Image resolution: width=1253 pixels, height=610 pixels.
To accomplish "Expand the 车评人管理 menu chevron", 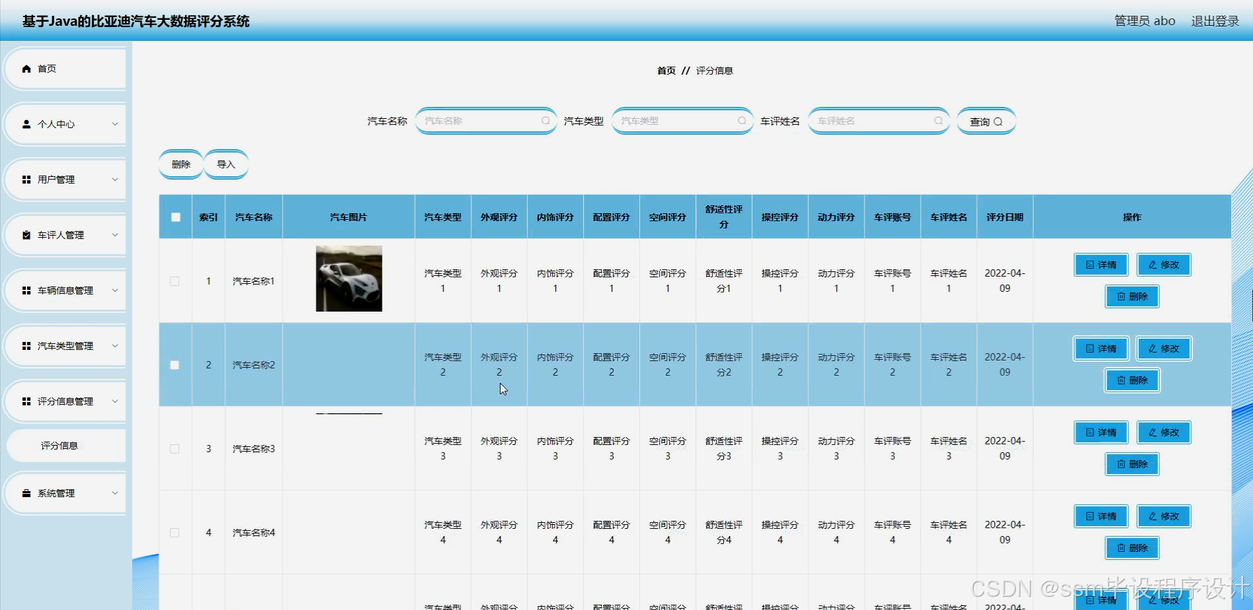I will click(x=115, y=235).
